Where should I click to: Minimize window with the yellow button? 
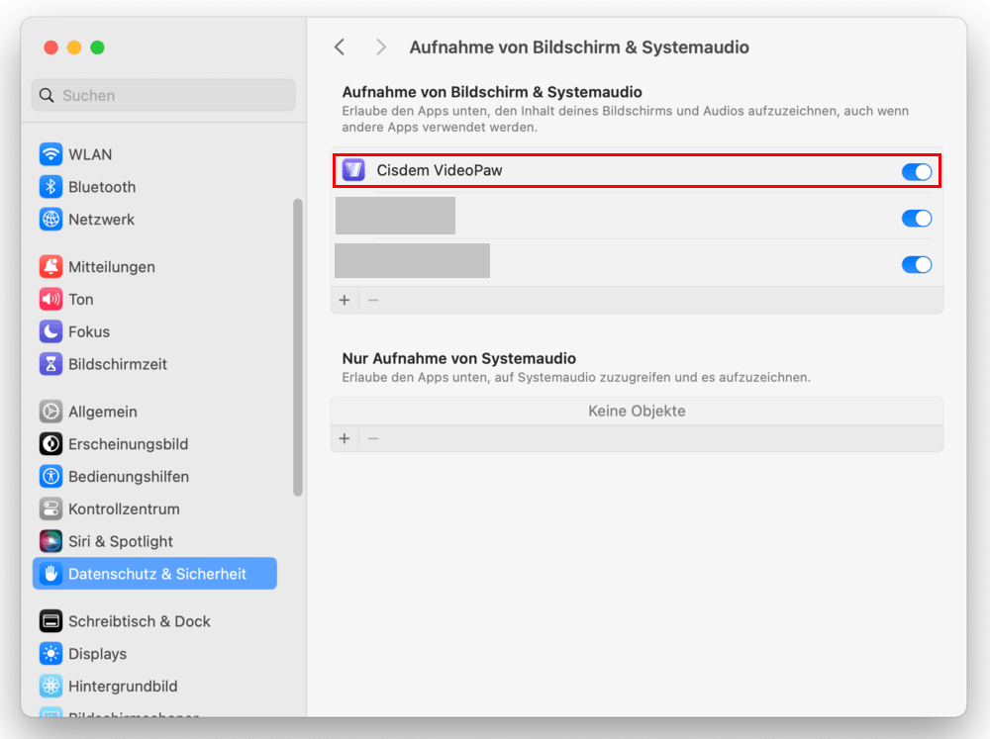(74, 47)
